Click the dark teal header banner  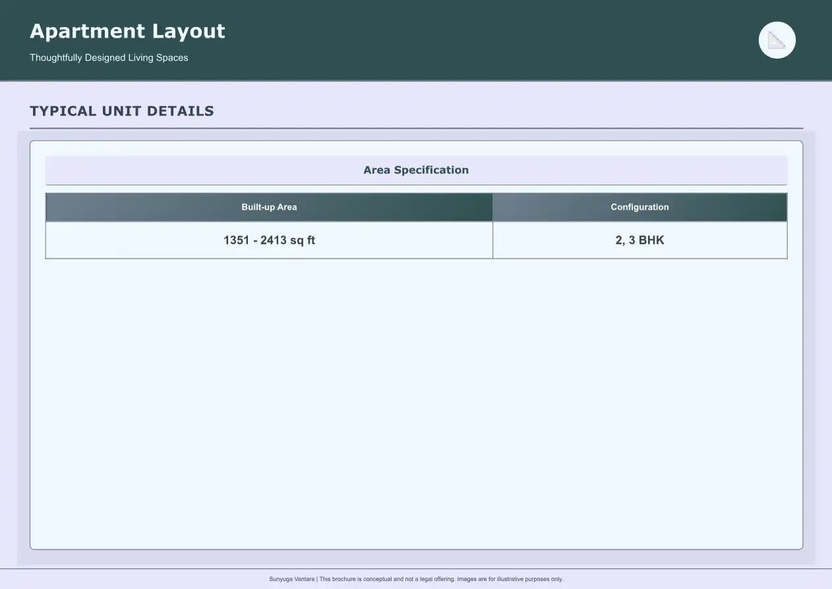pyautogui.click(x=416, y=40)
